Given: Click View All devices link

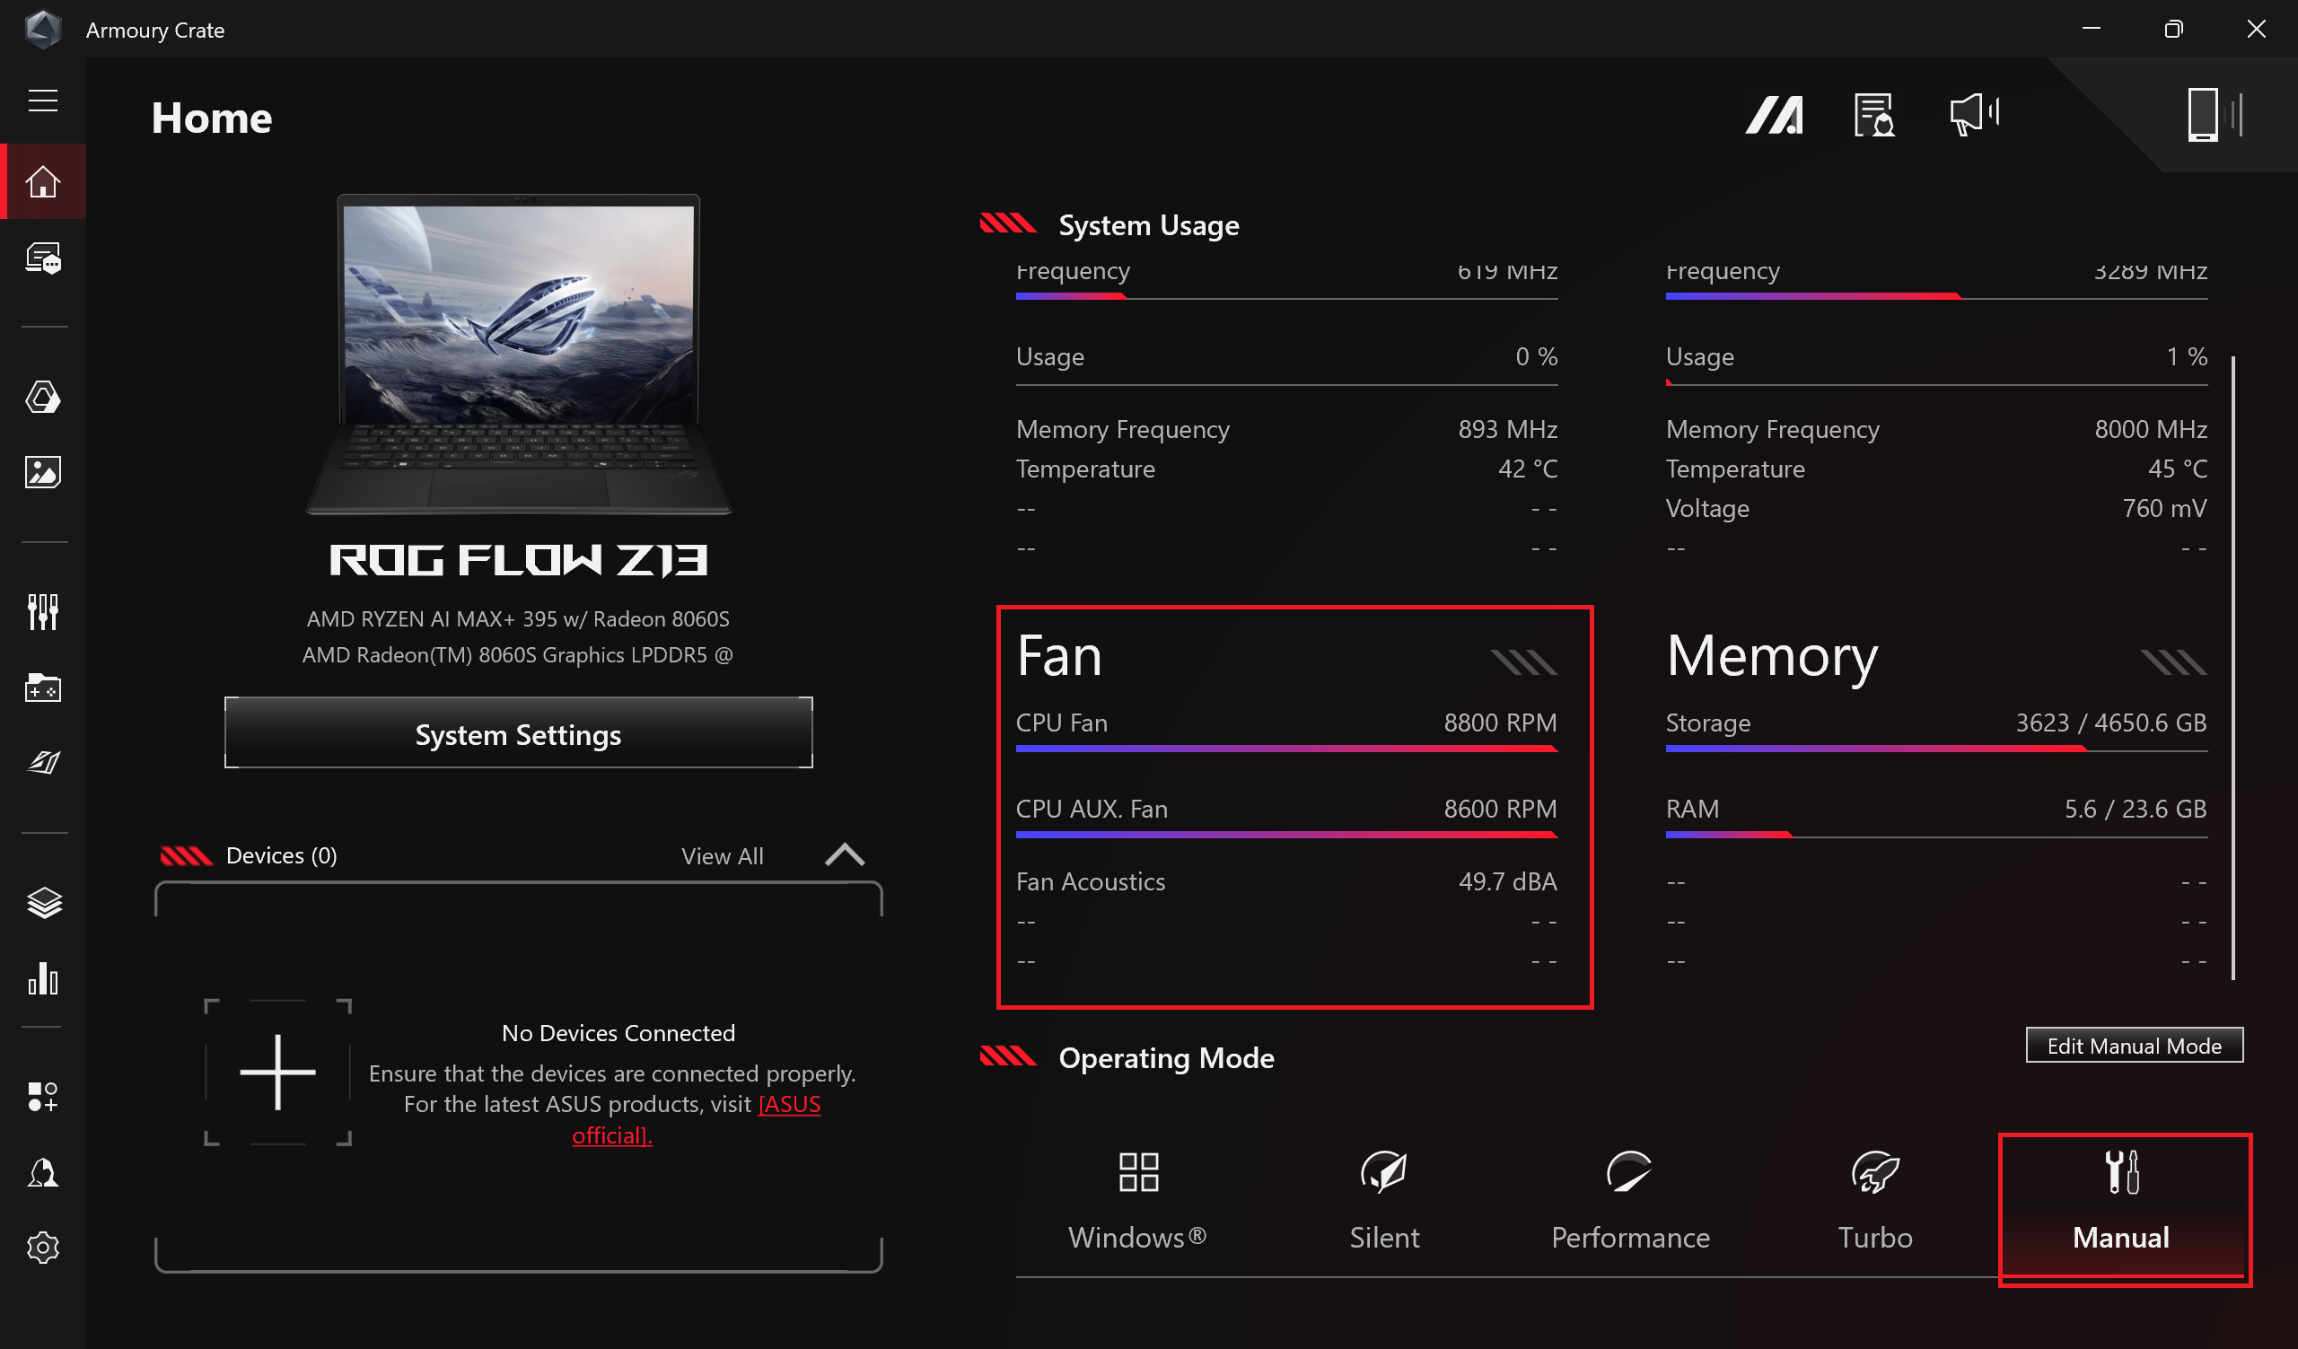Looking at the screenshot, I should 723,856.
